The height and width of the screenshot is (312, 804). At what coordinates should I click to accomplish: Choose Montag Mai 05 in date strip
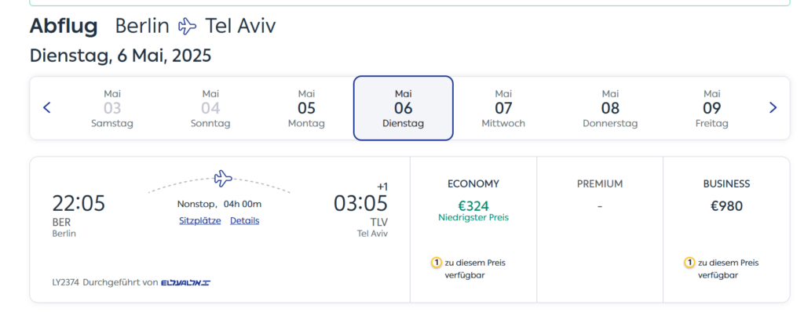coord(307,108)
